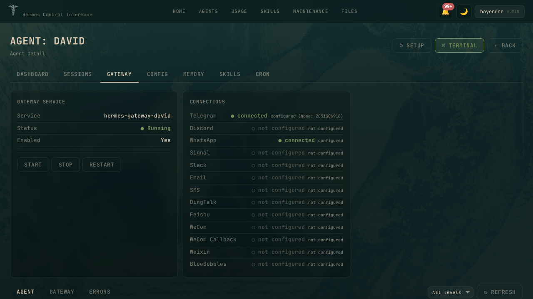
Task: Open the Maintenance menu in top navigation
Action: point(310,12)
